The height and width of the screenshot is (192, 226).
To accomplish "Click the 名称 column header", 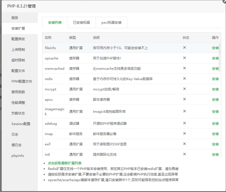I will pyautogui.click(x=48, y=38).
